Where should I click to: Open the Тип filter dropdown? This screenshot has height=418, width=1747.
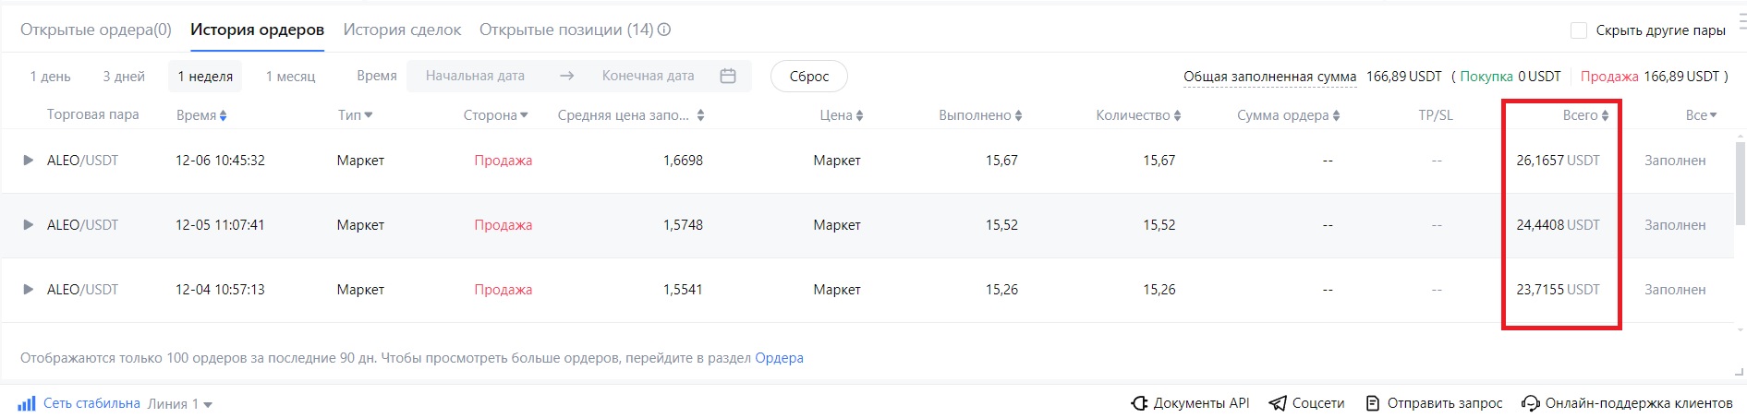coord(356,115)
